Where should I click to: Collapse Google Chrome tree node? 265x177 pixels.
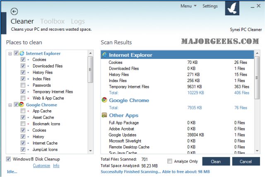(10, 105)
